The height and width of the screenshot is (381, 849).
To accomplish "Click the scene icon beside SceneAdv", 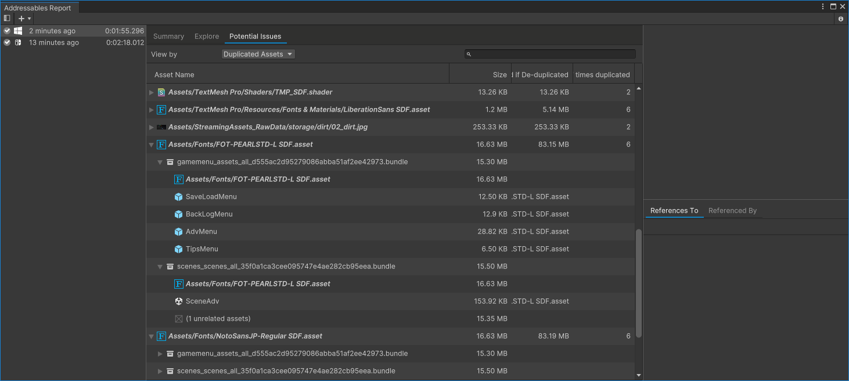I will coord(178,301).
